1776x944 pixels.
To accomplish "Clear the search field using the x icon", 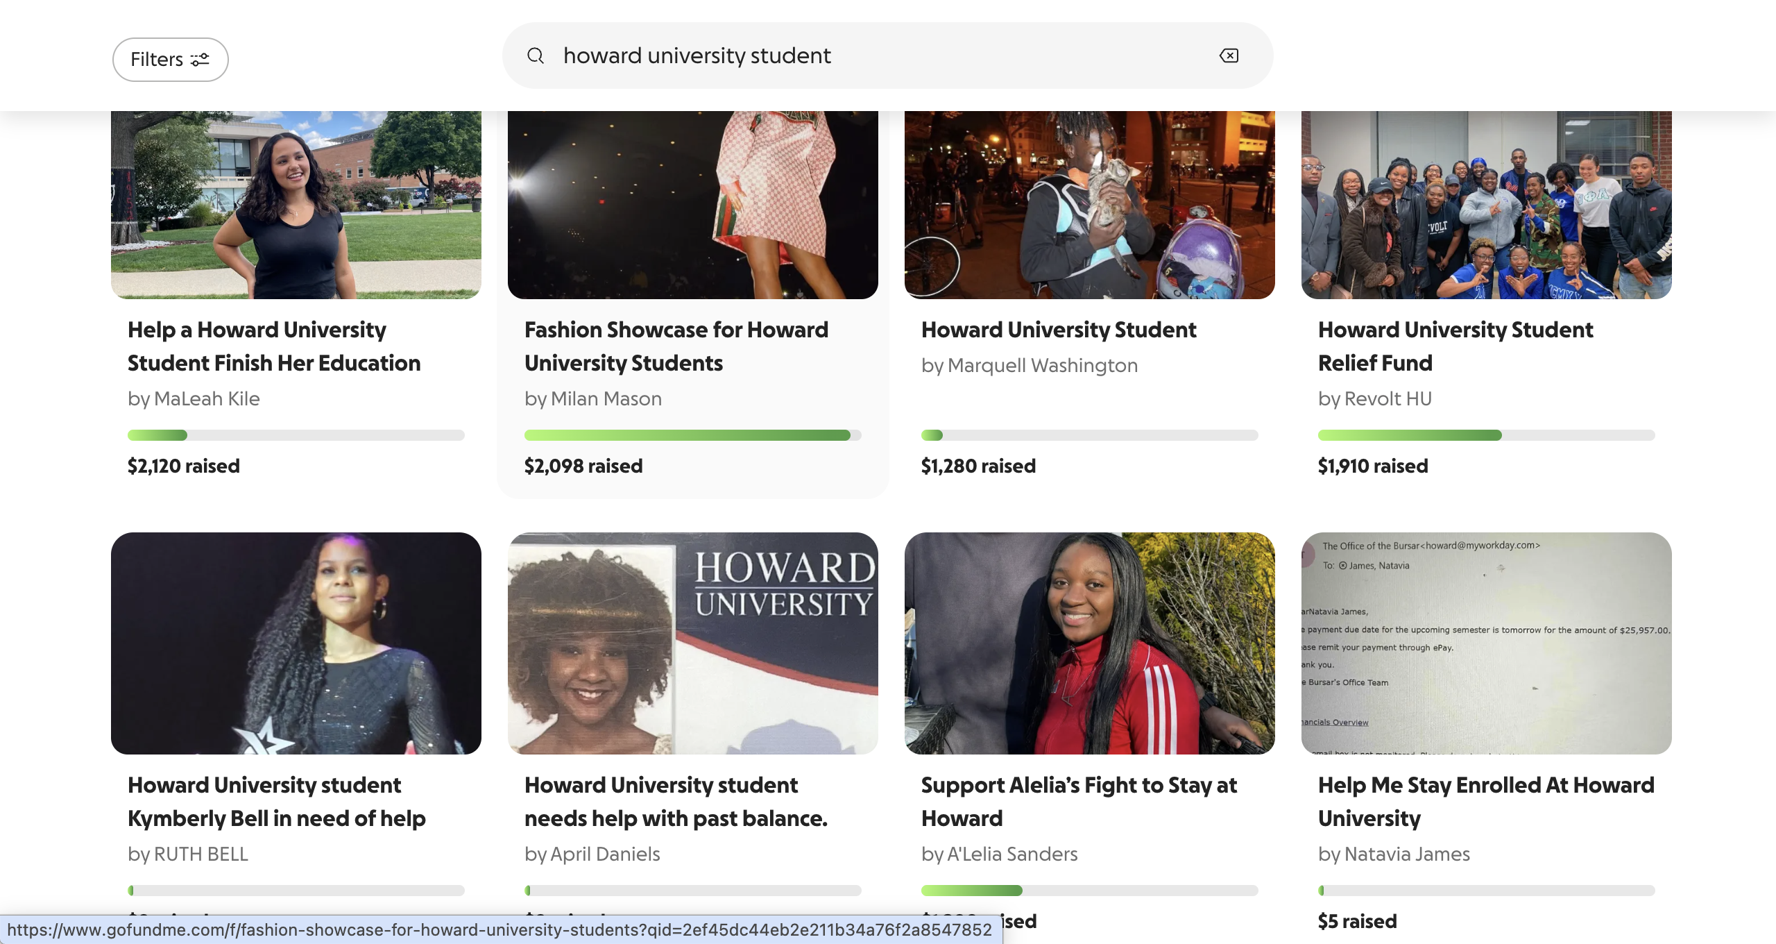I will [1228, 56].
